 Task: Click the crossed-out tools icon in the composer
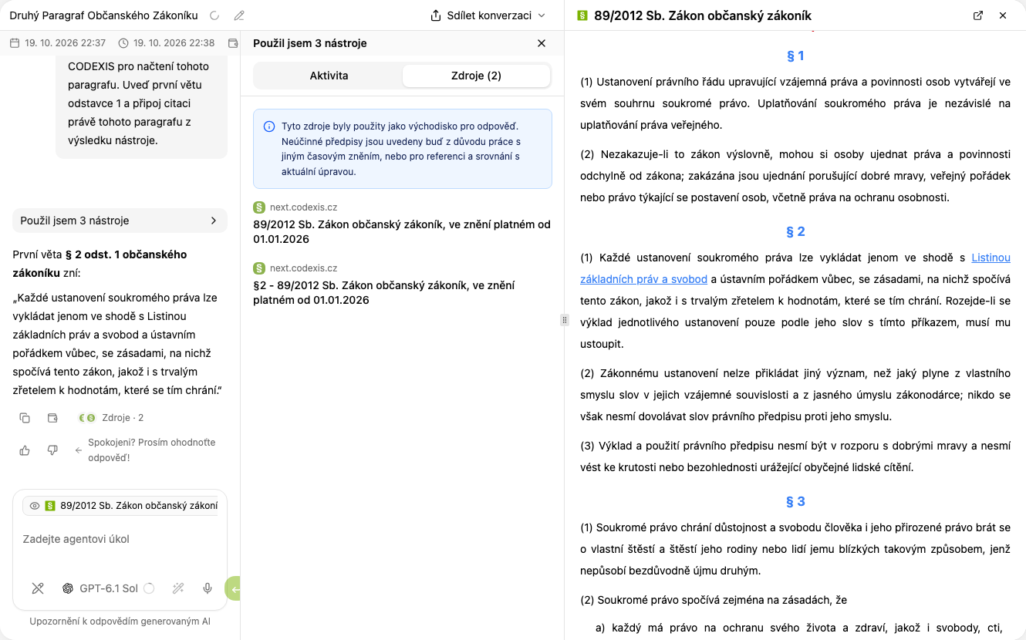coord(37,588)
